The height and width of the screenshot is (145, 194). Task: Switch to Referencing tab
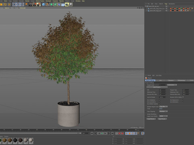coord(181,80)
